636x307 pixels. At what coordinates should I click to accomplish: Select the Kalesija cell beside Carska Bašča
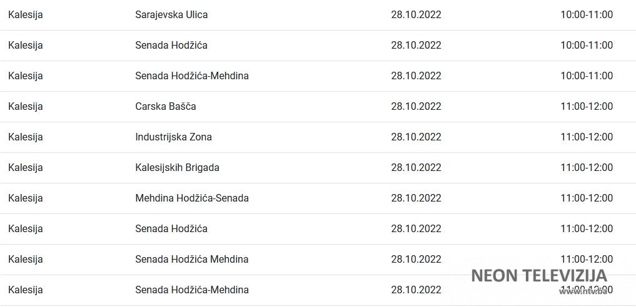tap(26, 106)
